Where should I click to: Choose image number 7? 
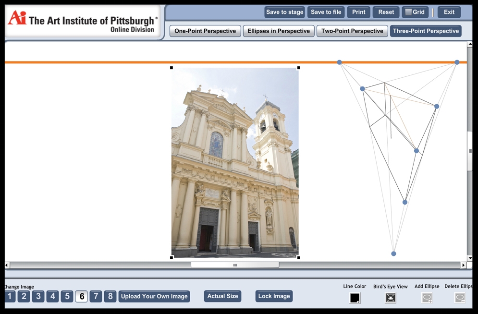pyautogui.click(x=96, y=296)
